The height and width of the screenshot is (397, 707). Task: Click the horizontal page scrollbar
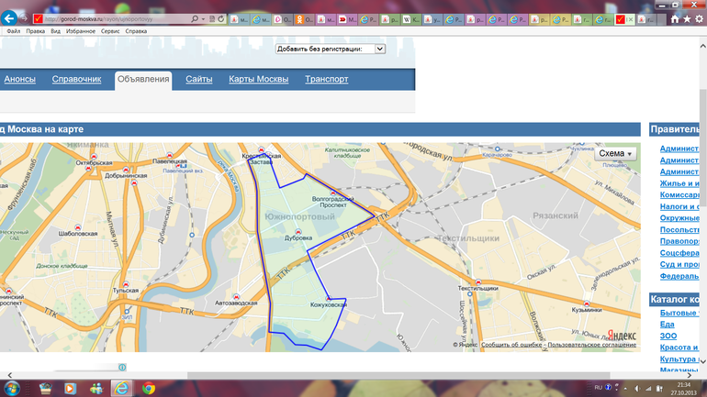click(367, 375)
